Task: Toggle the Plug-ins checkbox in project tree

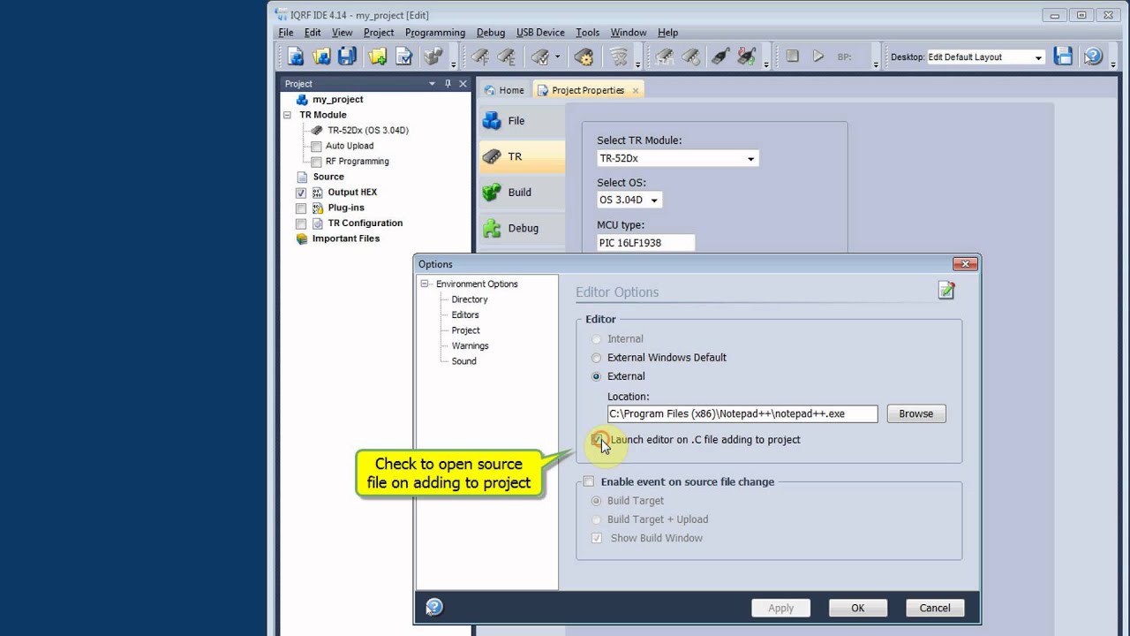Action: point(301,208)
